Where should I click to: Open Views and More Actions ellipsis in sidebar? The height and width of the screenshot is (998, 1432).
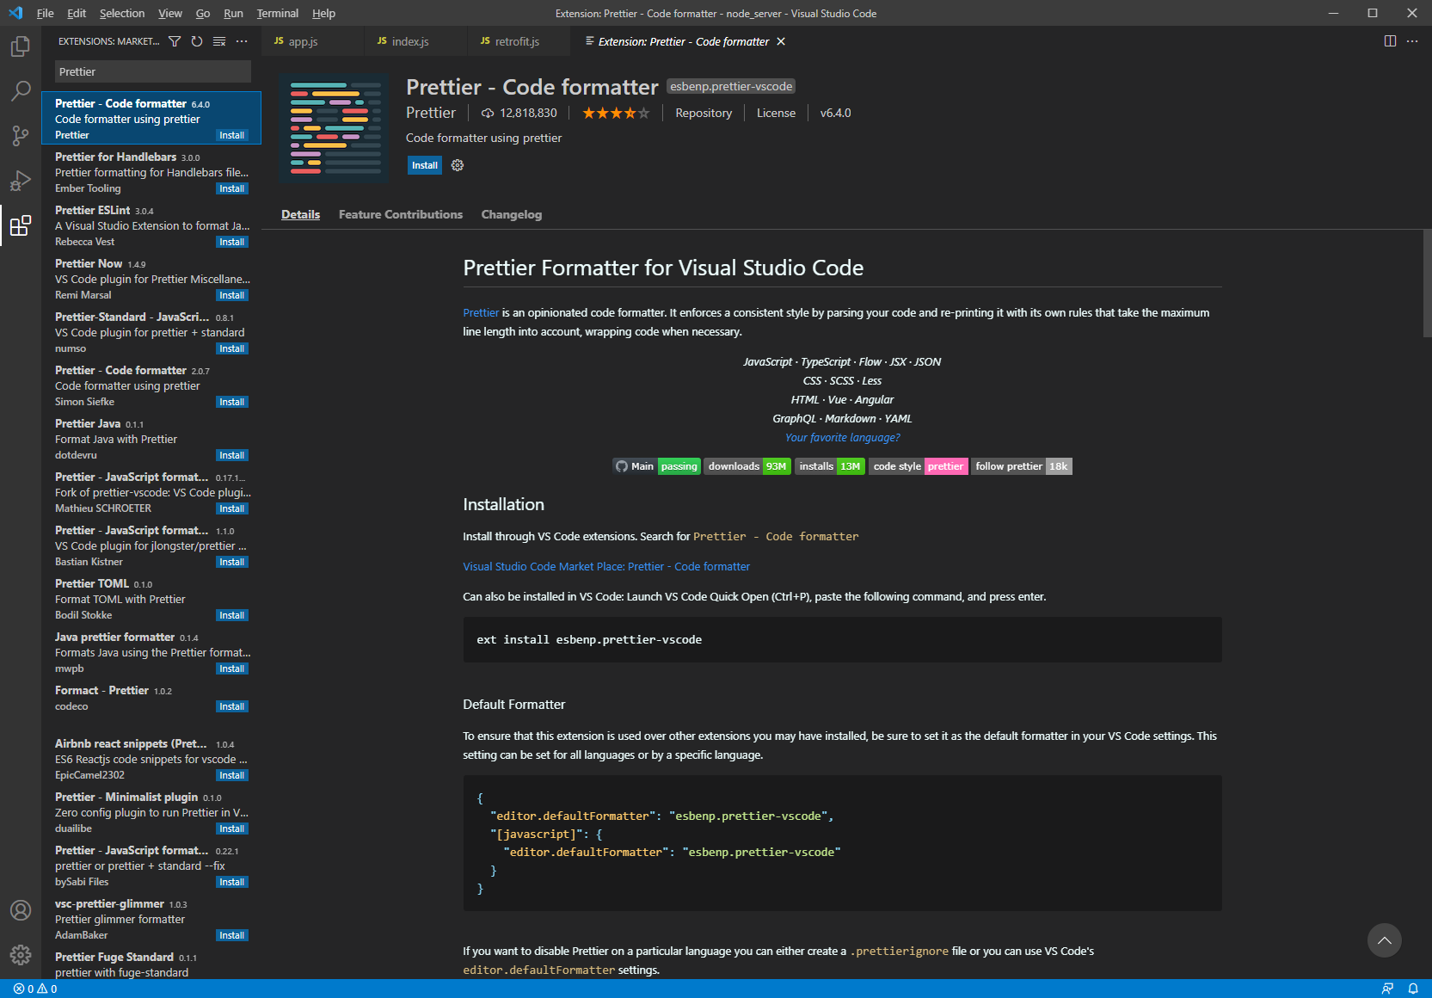pos(242,41)
